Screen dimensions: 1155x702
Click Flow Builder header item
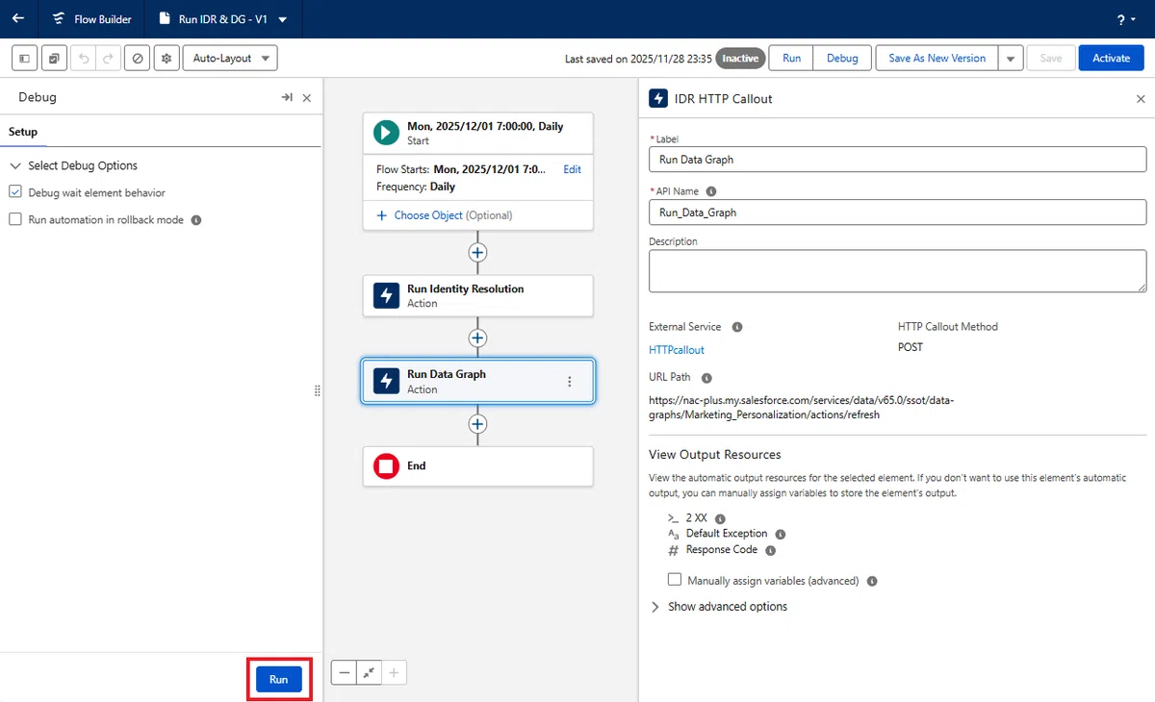93,19
